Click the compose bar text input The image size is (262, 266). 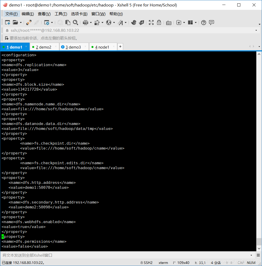click(x=125, y=255)
